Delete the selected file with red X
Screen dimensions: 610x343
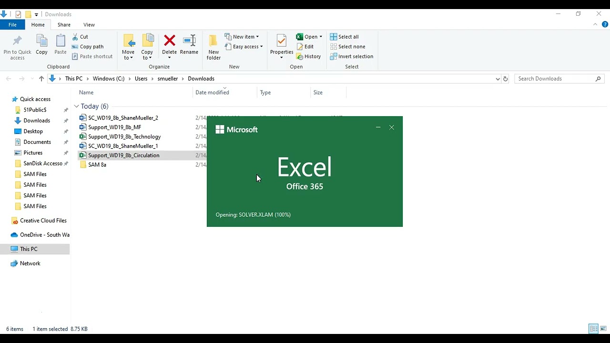(x=169, y=46)
